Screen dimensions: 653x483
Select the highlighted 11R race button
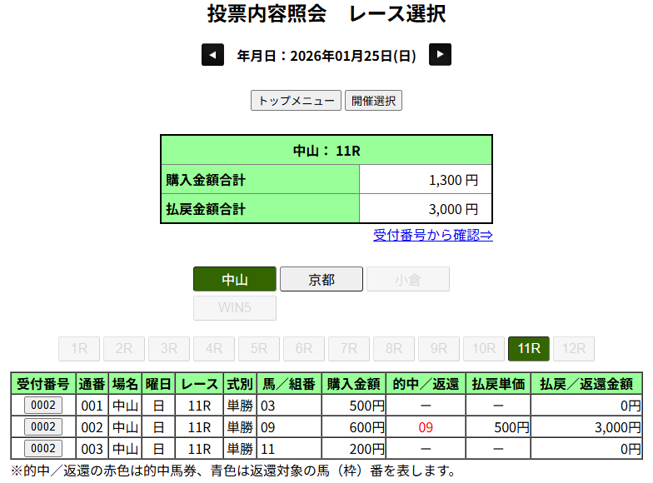tap(529, 348)
